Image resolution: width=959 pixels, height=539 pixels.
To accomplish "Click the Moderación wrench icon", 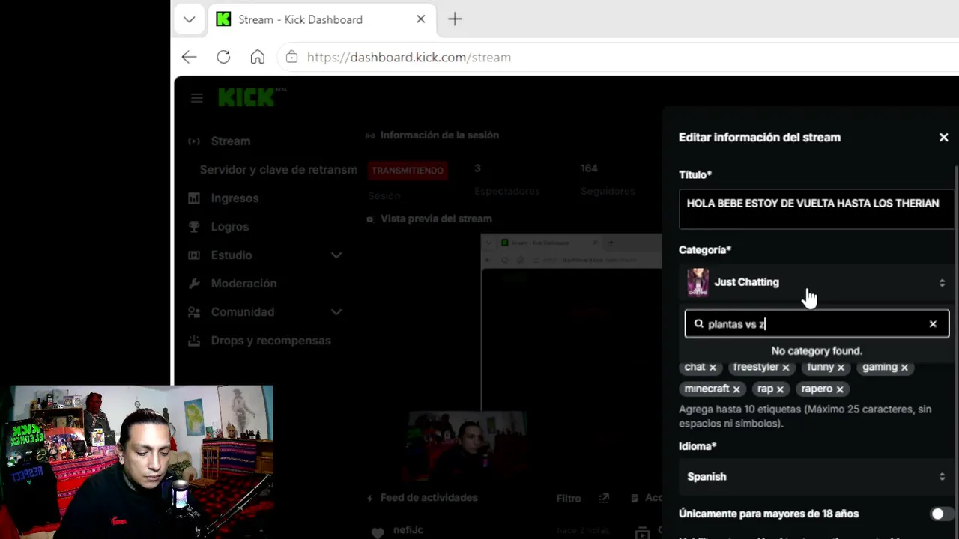I will [194, 284].
